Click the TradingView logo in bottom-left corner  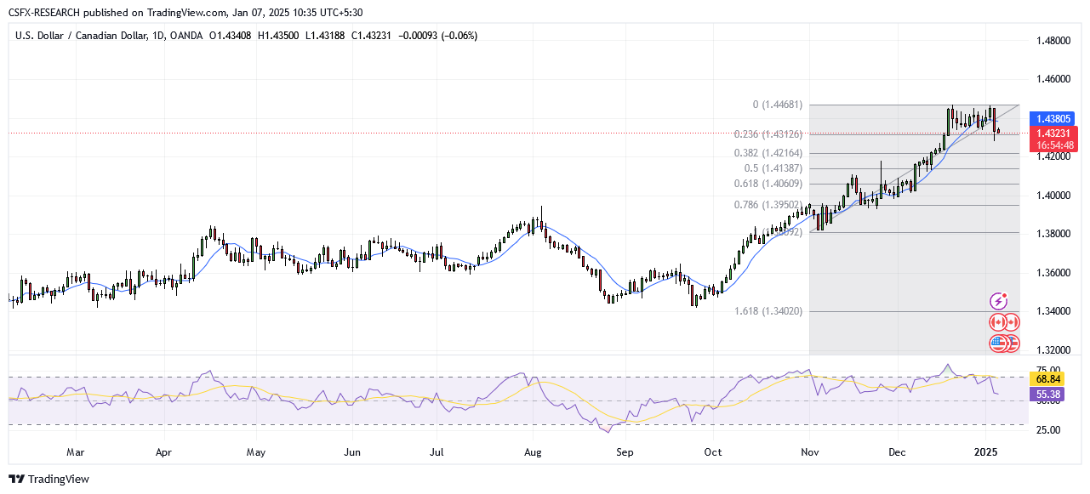49,479
